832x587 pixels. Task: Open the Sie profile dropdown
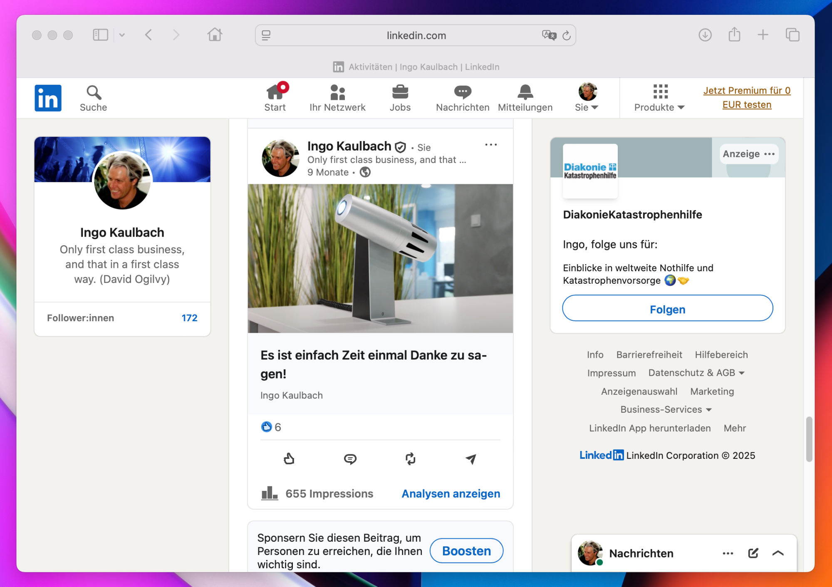point(587,98)
